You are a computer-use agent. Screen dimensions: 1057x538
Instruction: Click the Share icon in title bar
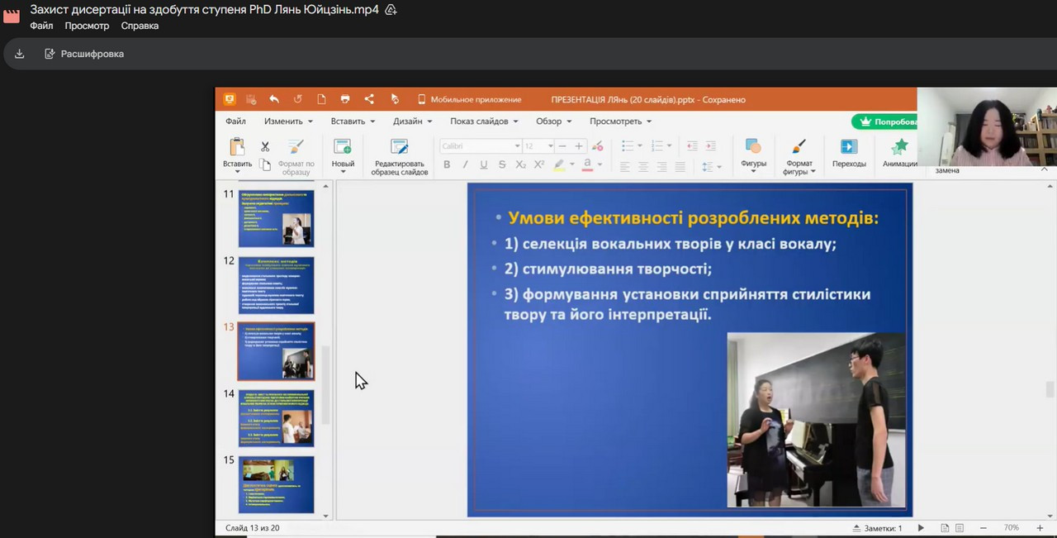pyautogui.click(x=369, y=99)
